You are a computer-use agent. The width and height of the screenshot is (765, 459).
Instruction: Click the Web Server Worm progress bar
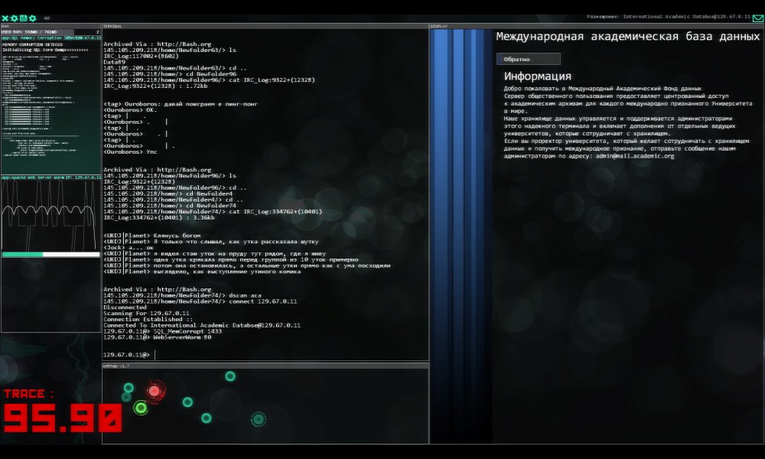[x=50, y=255]
